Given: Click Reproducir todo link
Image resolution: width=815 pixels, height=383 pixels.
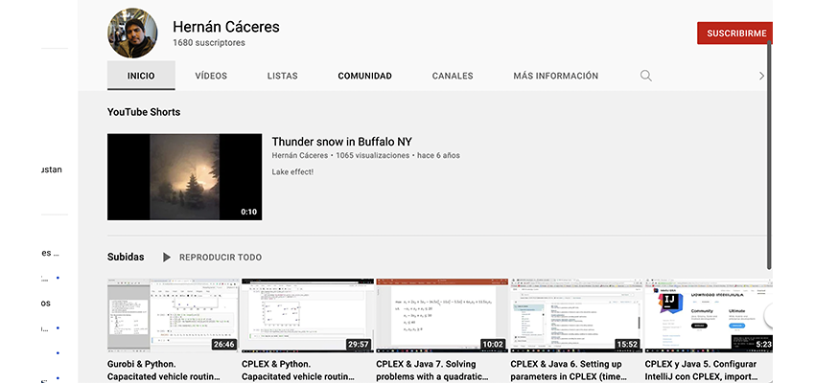Looking at the screenshot, I should click(221, 258).
